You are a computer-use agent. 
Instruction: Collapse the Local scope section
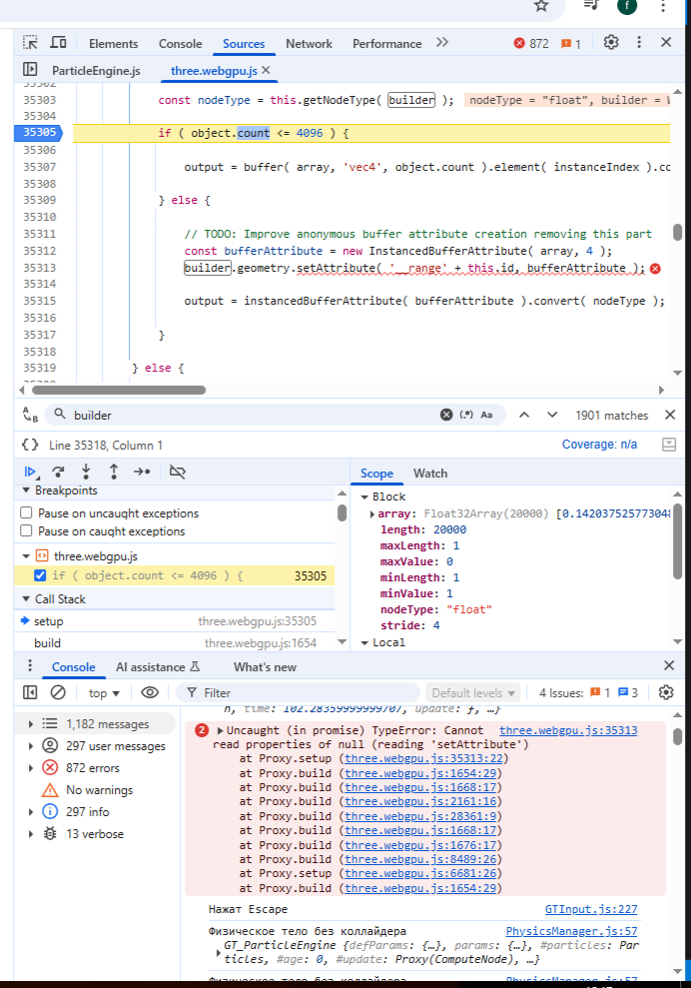(364, 642)
